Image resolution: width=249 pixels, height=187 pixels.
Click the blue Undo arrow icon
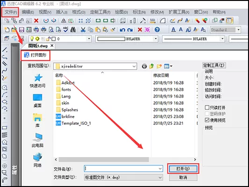(x=122, y=30)
